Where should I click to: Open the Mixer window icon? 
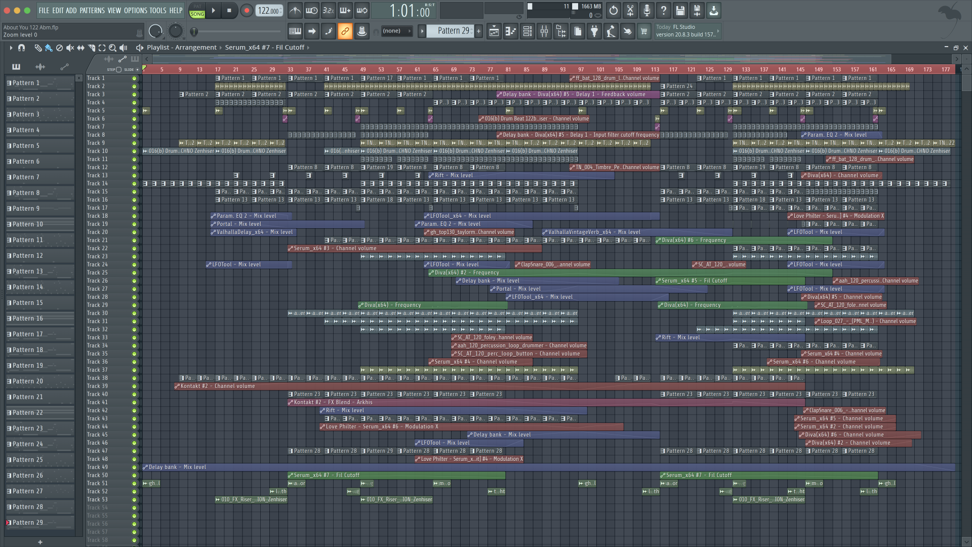pyautogui.click(x=544, y=31)
